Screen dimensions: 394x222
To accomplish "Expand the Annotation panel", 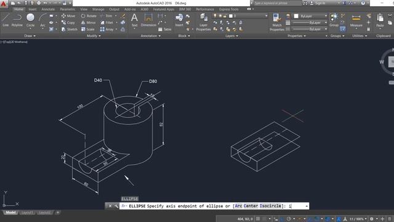I will [150, 36].
